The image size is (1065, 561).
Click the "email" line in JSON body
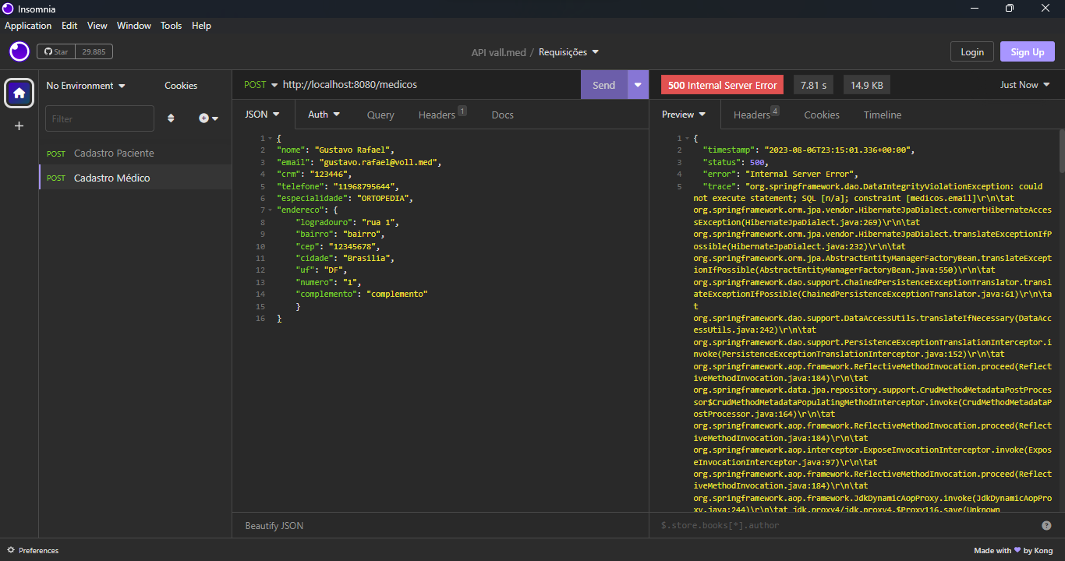pos(359,162)
